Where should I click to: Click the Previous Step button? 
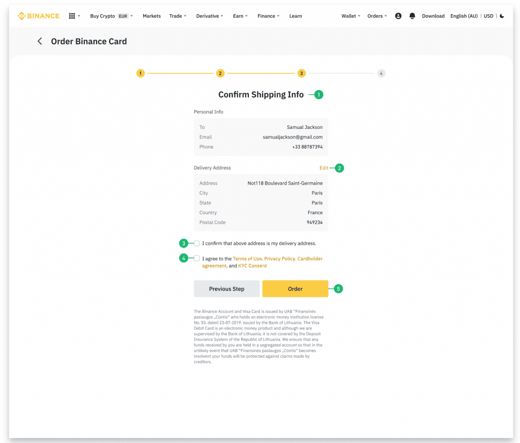(226, 289)
